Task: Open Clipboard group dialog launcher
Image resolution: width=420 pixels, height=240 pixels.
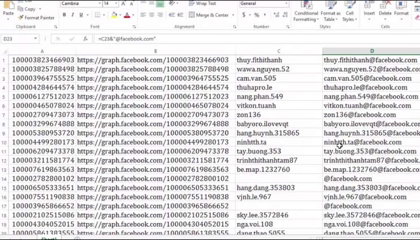Action: 56,27
